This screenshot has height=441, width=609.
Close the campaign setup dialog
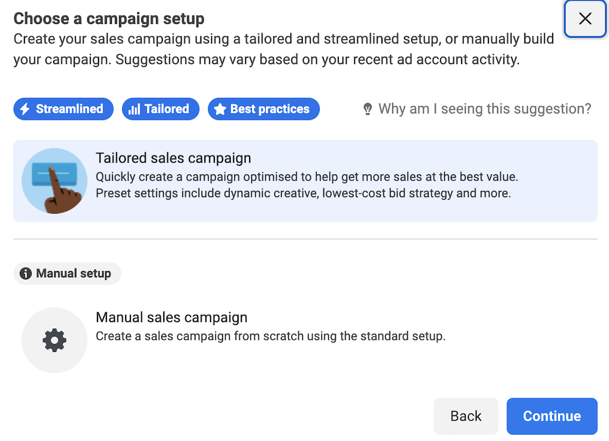pos(585,19)
